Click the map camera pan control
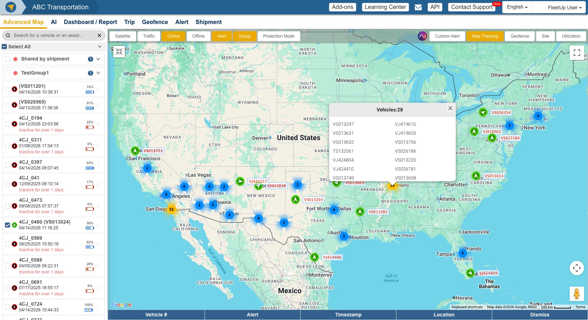The image size is (588, 320). [577, 268]
